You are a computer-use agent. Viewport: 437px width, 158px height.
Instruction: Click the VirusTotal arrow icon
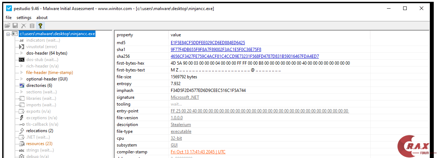(x=22, y=47)
